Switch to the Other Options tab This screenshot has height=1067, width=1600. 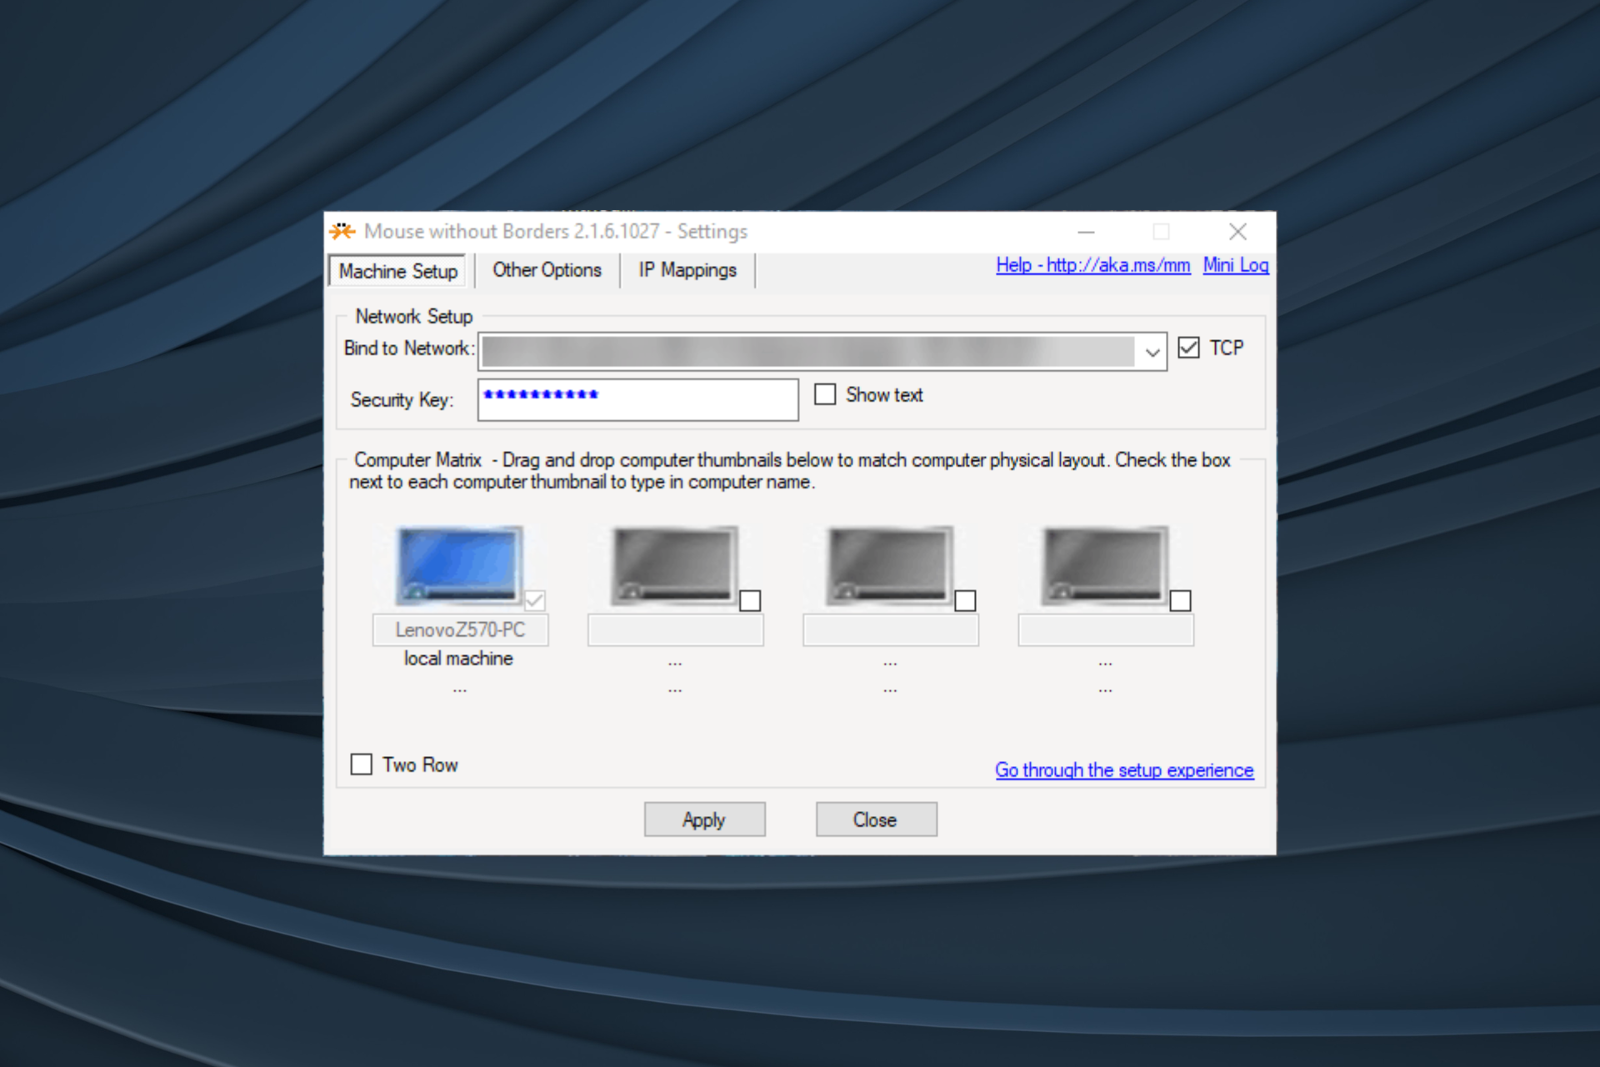[x=547, y=270]
